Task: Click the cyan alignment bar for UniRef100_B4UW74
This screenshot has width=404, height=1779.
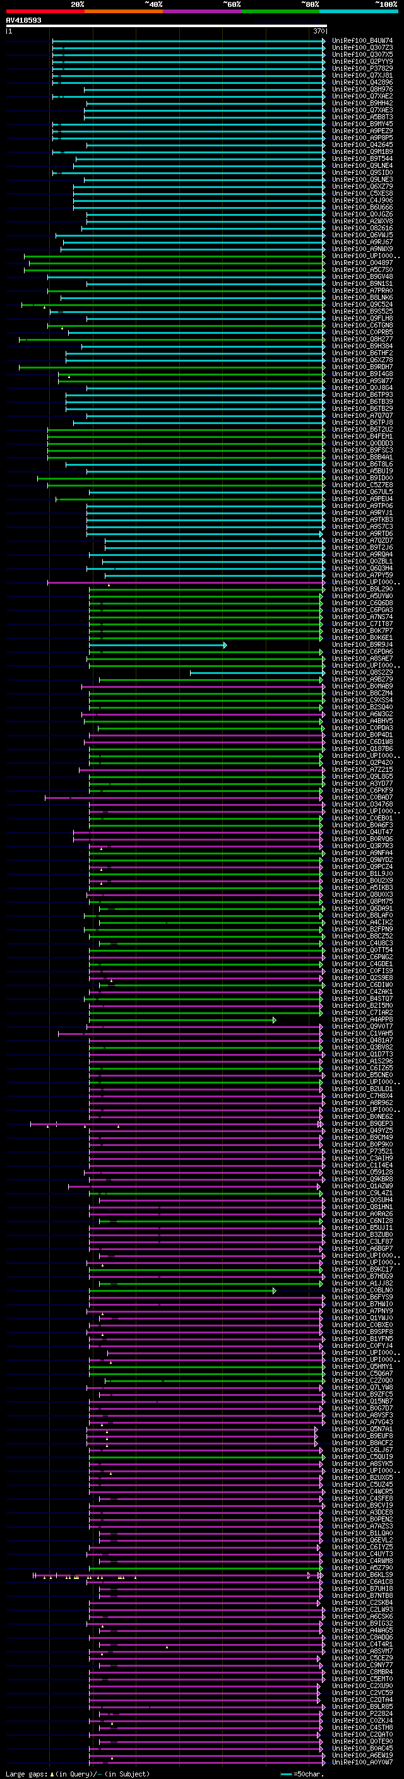Action: 189,41
